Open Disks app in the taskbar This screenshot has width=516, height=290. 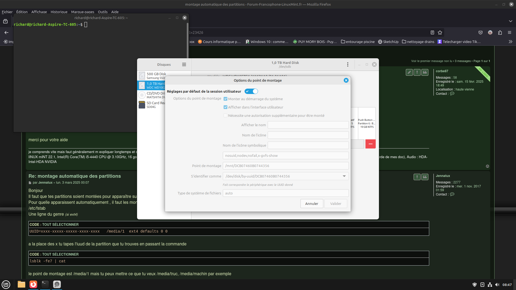coord(57,284)
